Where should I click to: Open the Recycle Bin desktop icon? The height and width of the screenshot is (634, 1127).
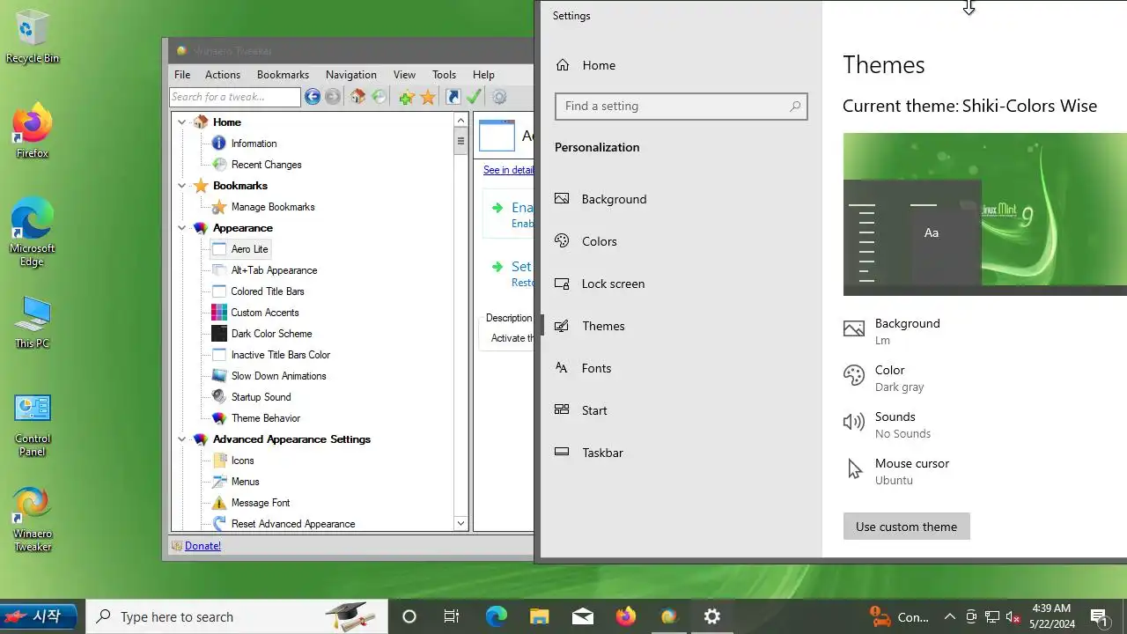(33, 37)
